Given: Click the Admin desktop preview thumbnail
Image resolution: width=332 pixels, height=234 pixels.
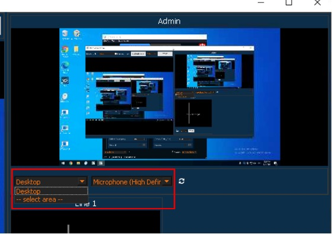Looking at the screenshot, I should [x=170, y=97].
